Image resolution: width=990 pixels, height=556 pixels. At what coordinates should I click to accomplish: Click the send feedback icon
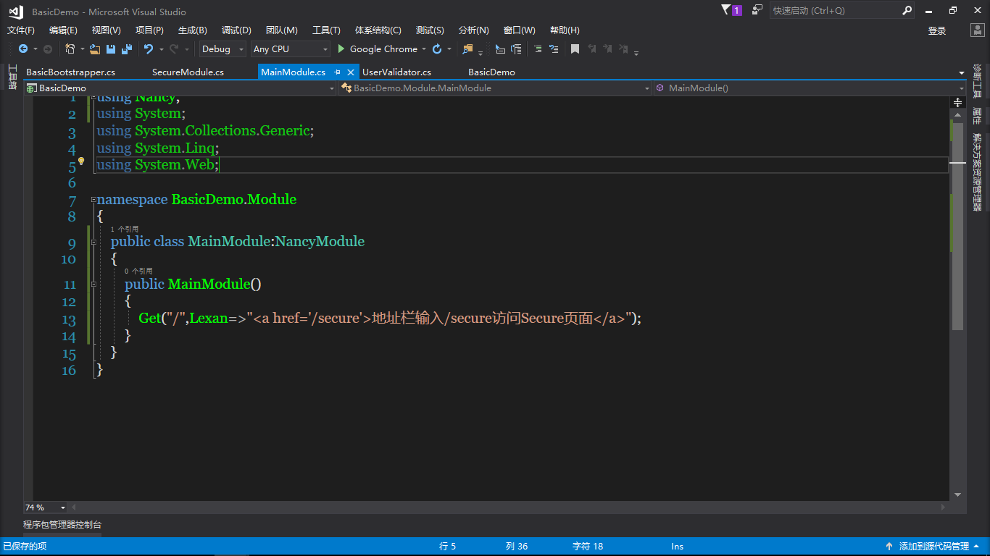click(757, 10)
